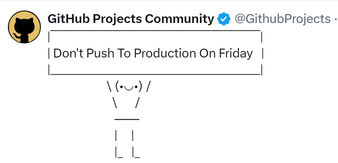Open the Octocat profile avatar
Screen dimensions: 338x163
pos(24,27)
